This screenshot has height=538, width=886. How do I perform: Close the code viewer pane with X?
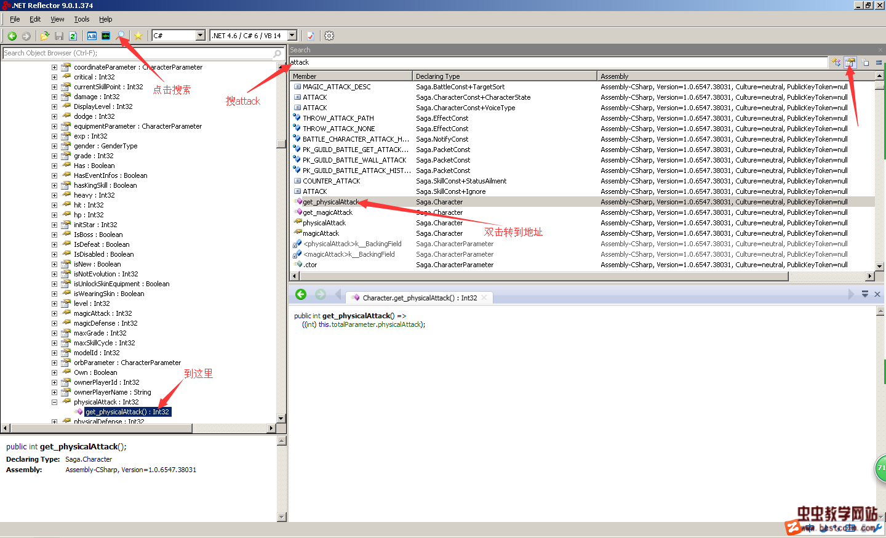click(877, 294)
